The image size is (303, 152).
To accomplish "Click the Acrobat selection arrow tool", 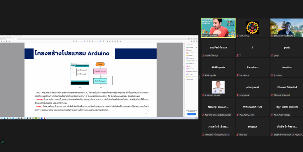I will coord(85,41).
